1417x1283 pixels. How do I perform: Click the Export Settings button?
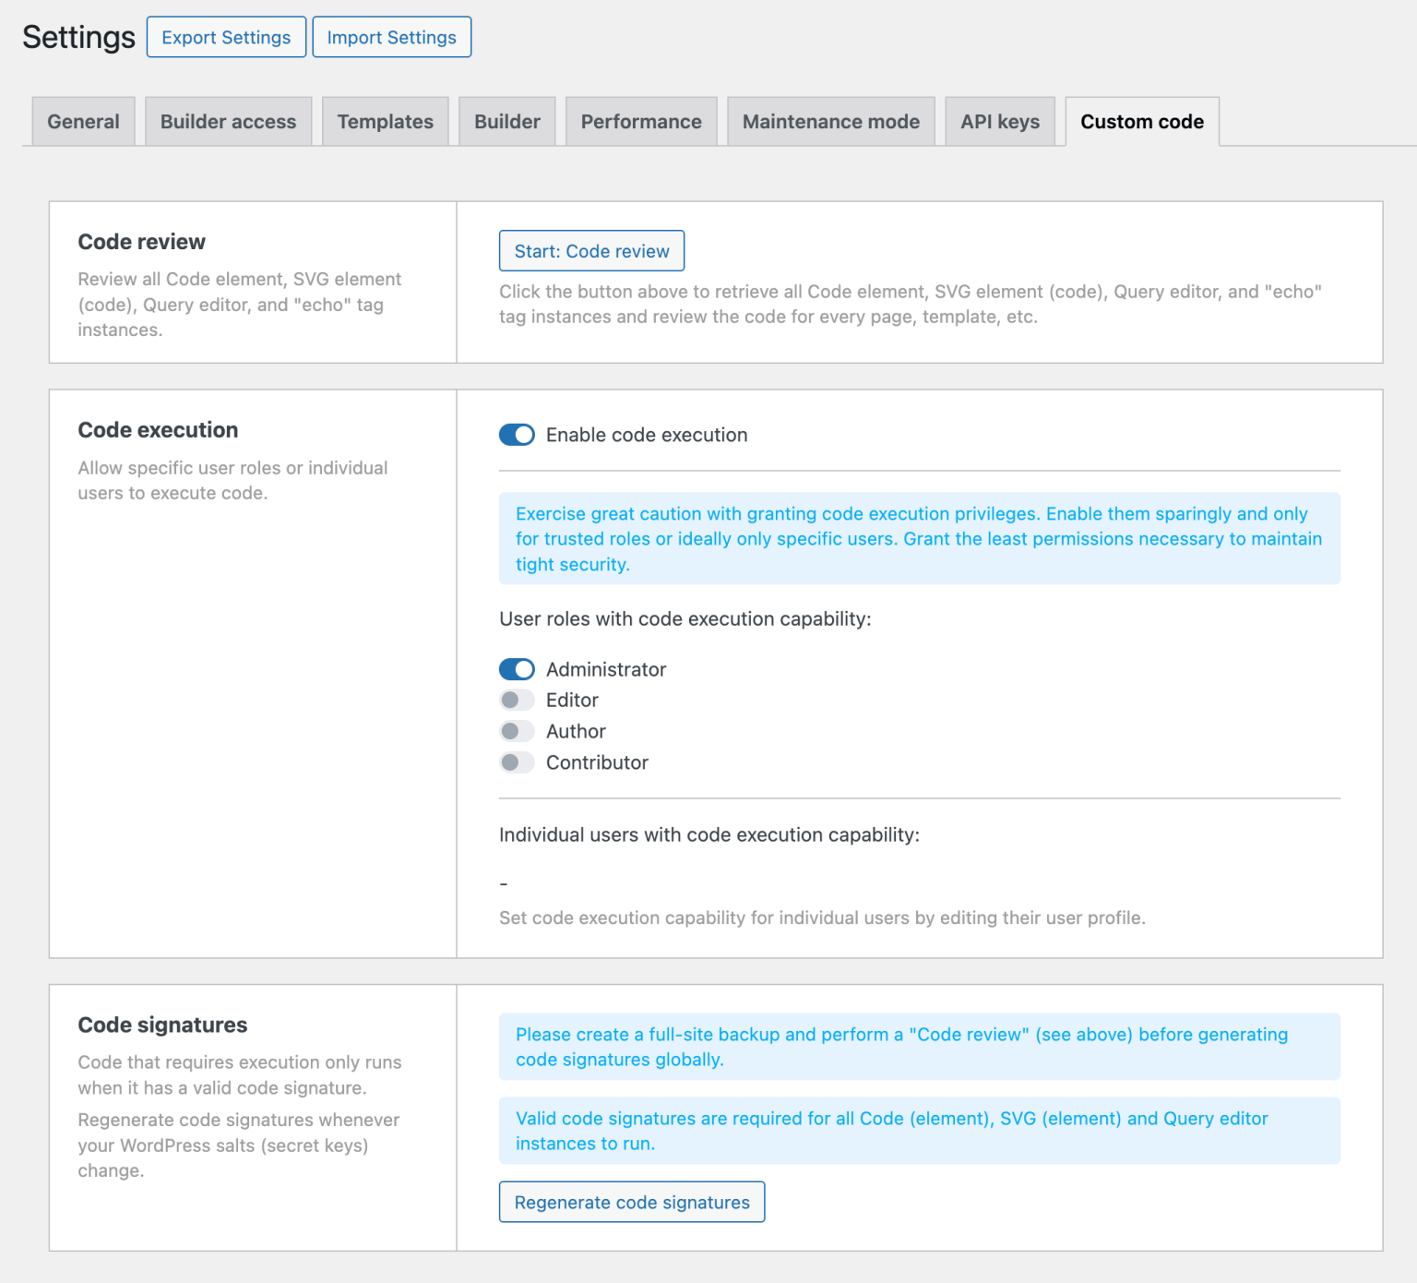pyautogui.click(x=226, y=37)
